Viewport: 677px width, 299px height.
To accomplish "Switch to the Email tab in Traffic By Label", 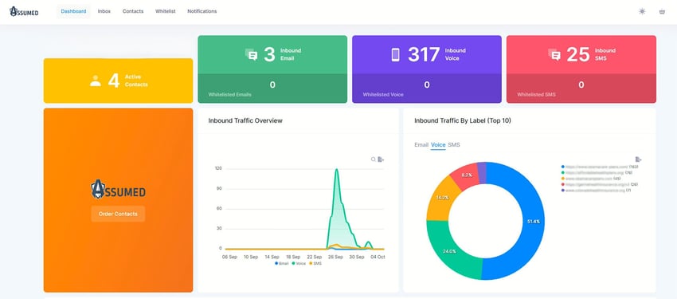I will 421,145.
